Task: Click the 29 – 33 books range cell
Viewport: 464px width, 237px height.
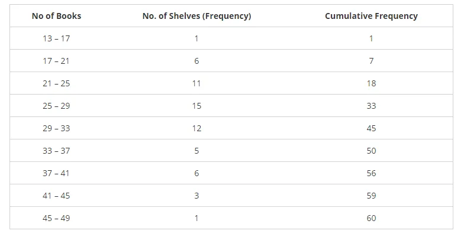Action: [56, 128]
